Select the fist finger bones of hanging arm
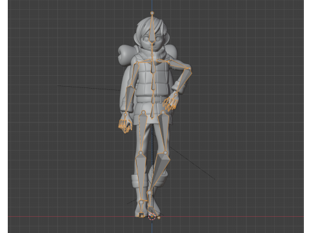This screenshot has width=311, height=233. tap(125, 126)
